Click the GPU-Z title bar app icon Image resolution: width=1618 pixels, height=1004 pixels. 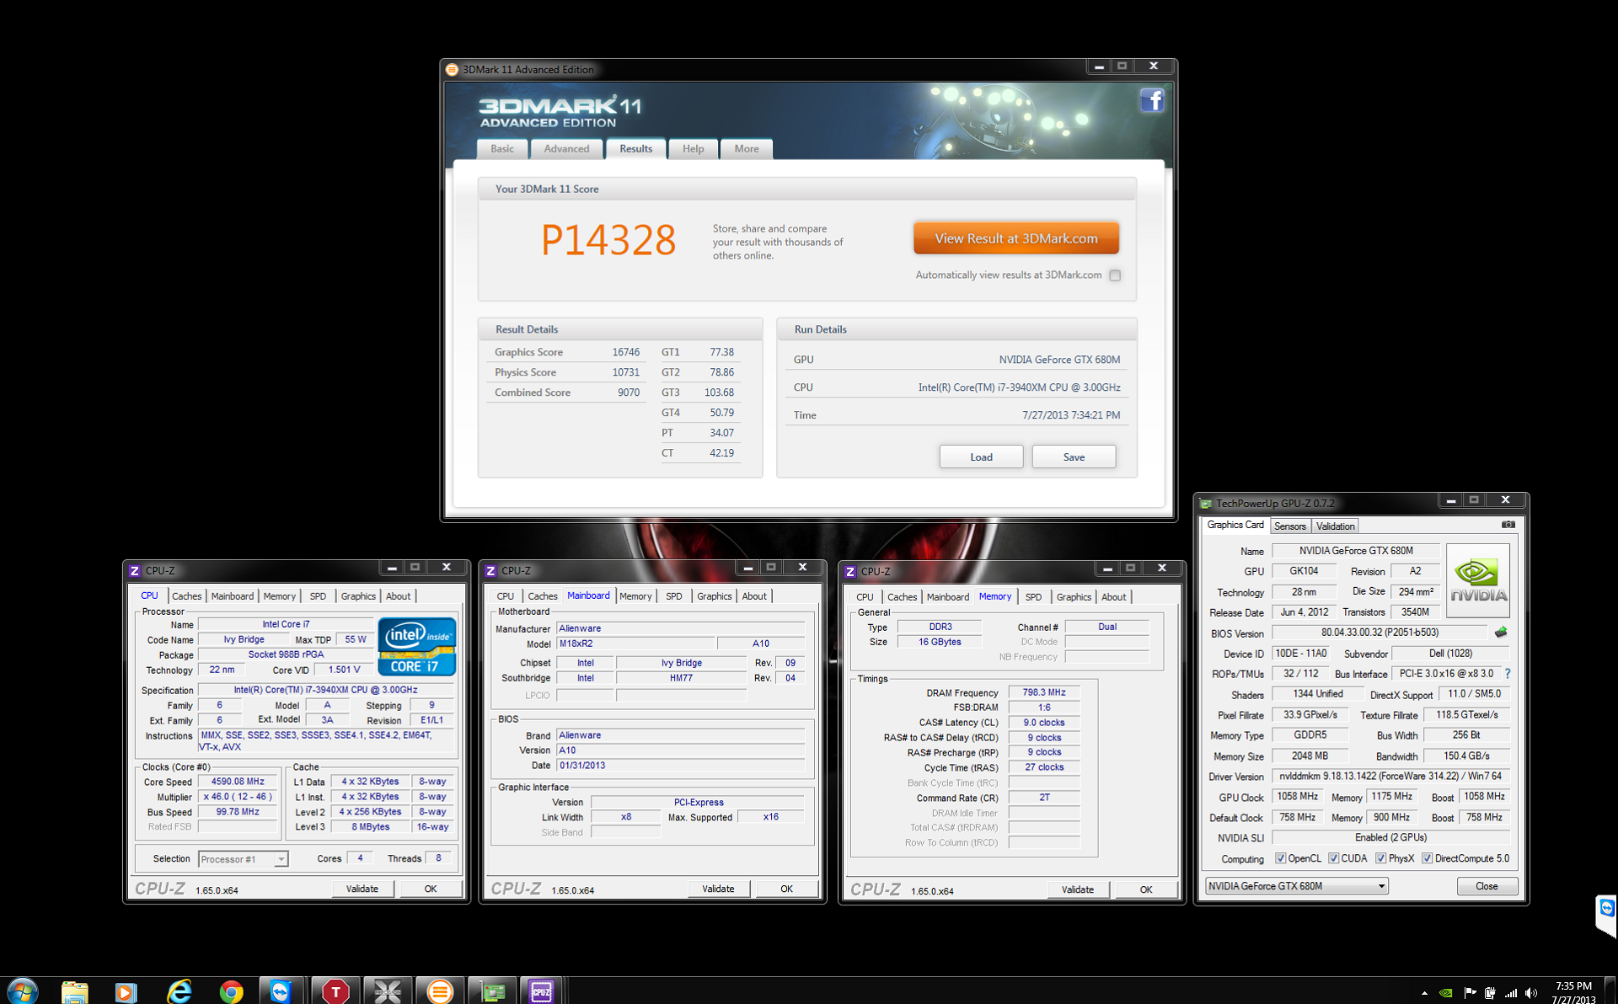[x=1206, y=503]
